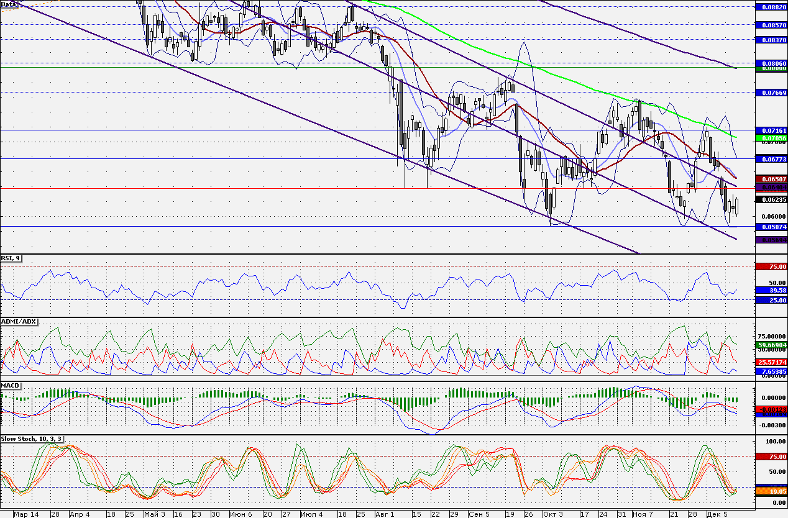The height and width of the screenshot is (518, 788).
Task: Click the "Мар 14" date on time axis
Action: pyautogui.click(x=25, y=514)
